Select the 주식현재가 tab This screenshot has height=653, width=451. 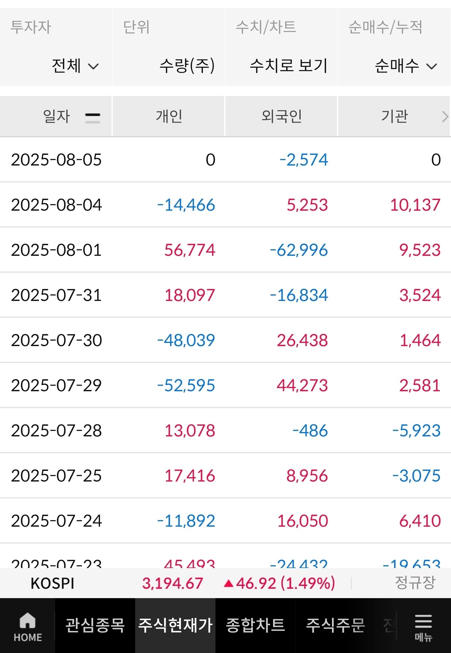[x=175, y=625]
